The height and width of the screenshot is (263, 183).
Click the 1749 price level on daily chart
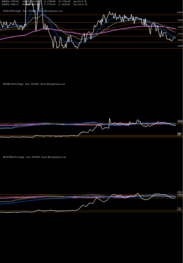[180, 34]
